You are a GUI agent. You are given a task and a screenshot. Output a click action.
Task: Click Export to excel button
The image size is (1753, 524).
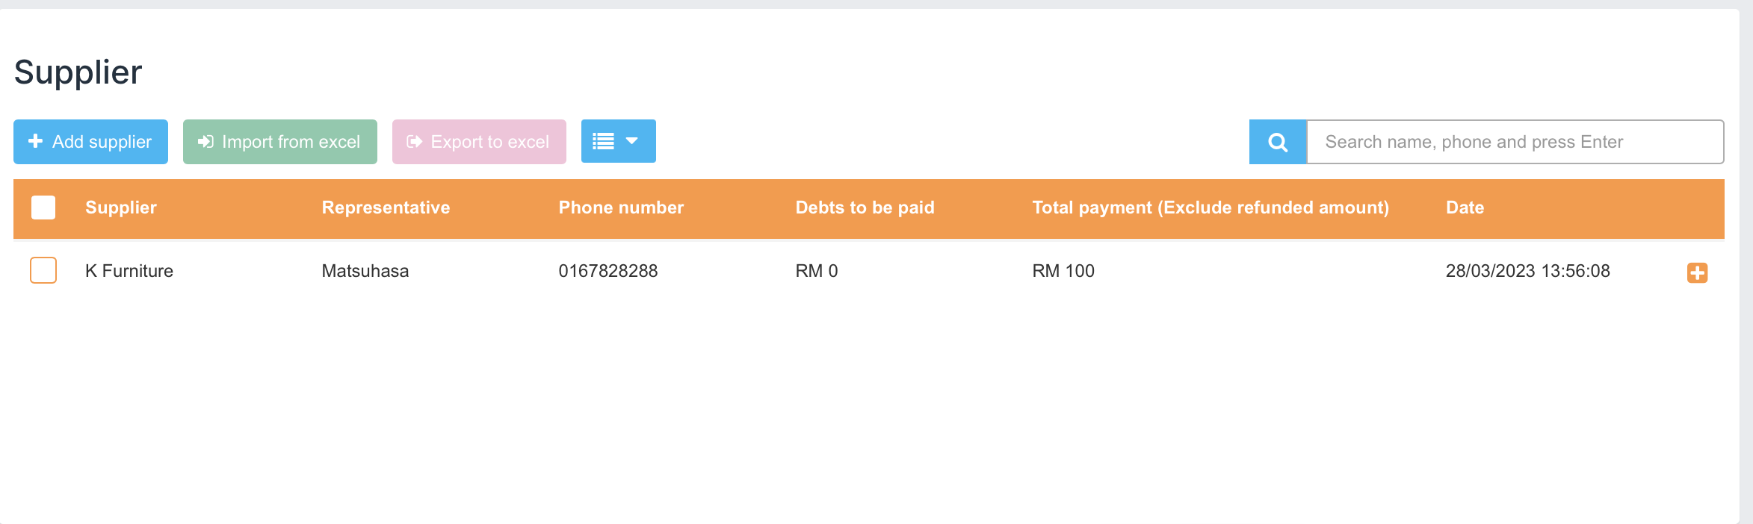(x=479, y=142)
